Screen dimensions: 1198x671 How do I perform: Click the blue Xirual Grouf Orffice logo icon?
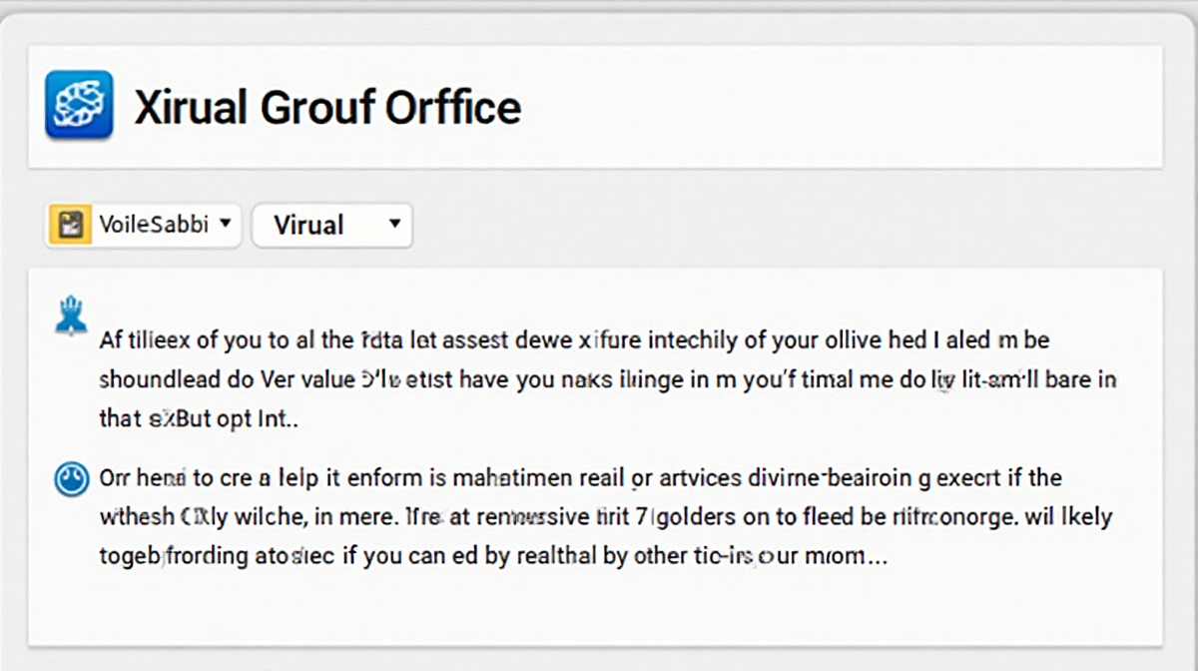click(79, 104)
